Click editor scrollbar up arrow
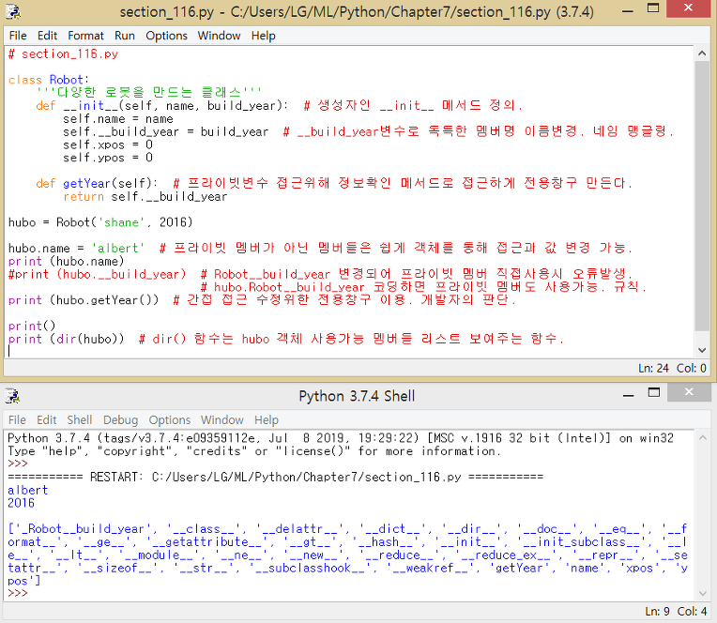 click(x=702, y=53)
